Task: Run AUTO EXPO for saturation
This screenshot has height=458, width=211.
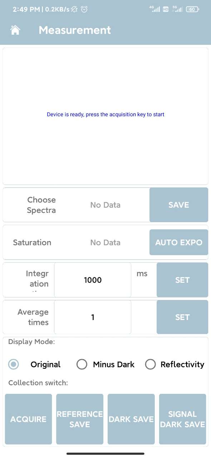Action: click(x=179, y=242)
